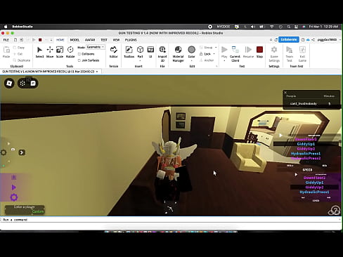Toggle the Join Surfaces checkbox
This screenshot has height=257, width=343.
pyautogui.click(x=79, y=60)
